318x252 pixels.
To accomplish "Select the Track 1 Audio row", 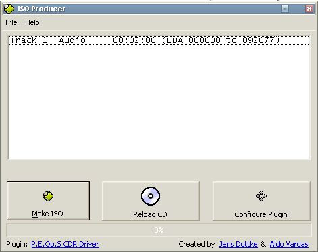I will tap(159, 40).
